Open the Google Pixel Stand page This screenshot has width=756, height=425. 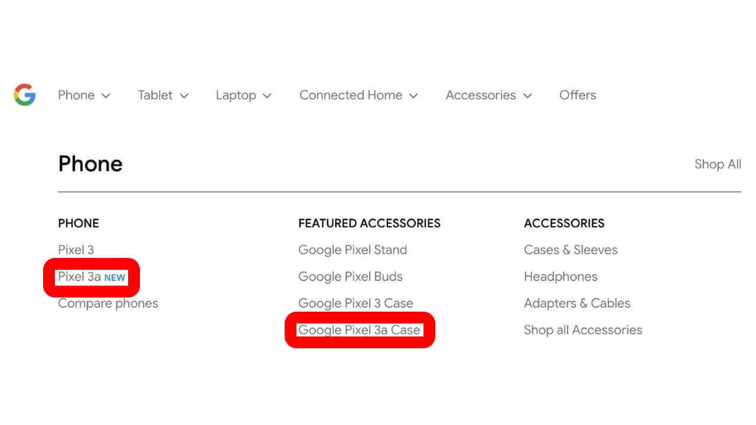(x=352, y=250)
